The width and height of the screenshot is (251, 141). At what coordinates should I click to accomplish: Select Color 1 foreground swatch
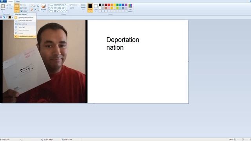(x=90, y=8)
